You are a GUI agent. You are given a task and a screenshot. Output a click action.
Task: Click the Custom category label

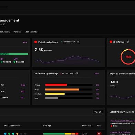tap(4, 98)
